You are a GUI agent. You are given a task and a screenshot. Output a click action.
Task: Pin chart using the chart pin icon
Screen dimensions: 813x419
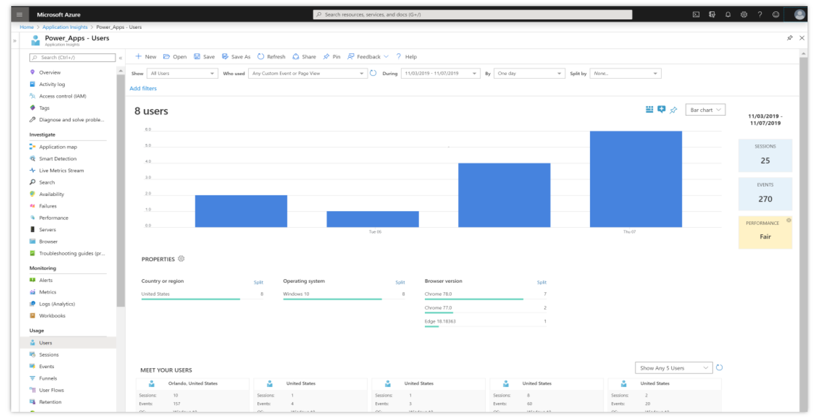point(673,110)
